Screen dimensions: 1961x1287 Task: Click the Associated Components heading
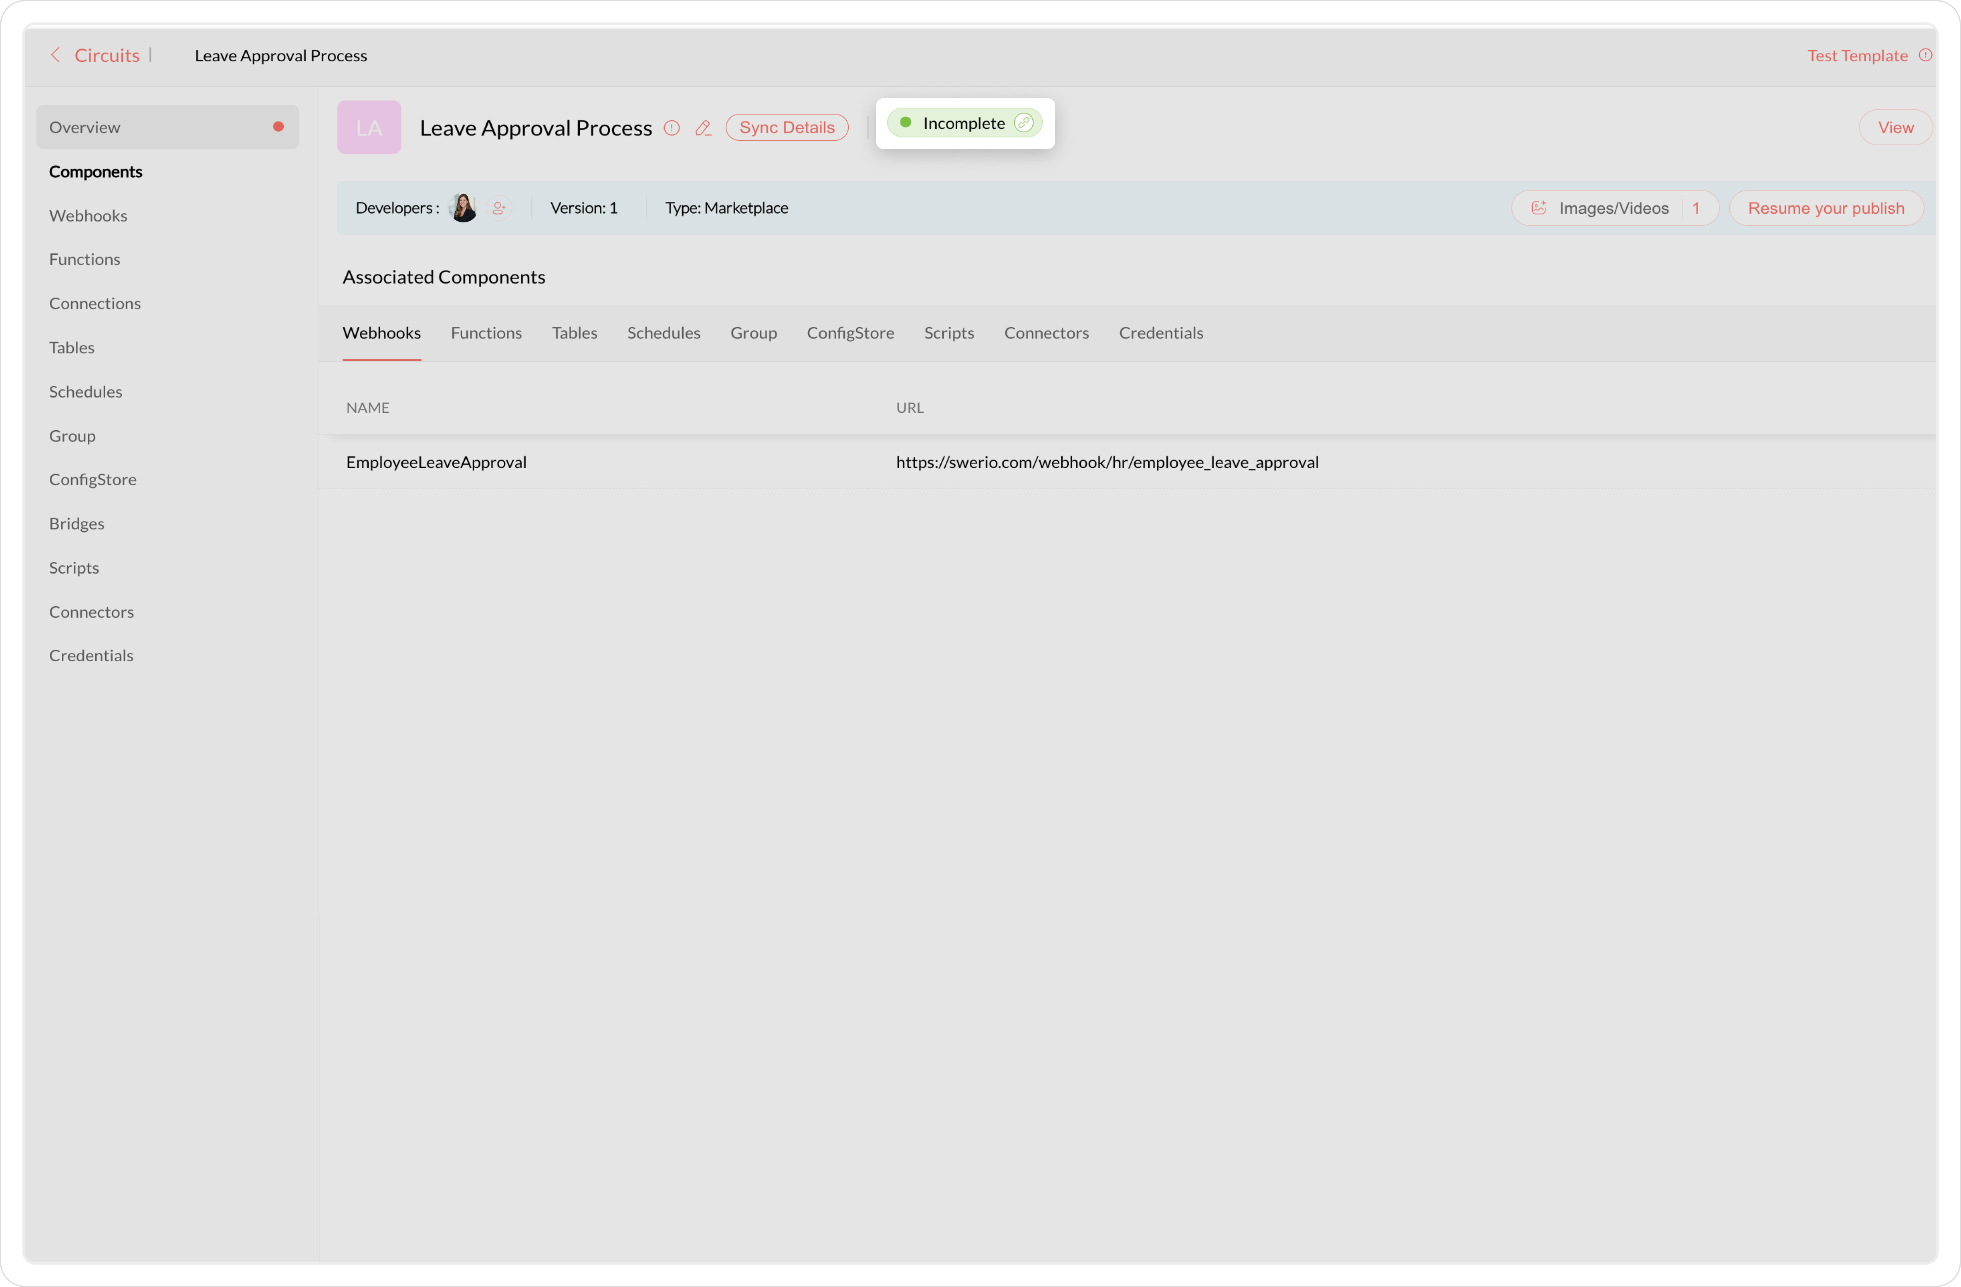coord(444,277)
